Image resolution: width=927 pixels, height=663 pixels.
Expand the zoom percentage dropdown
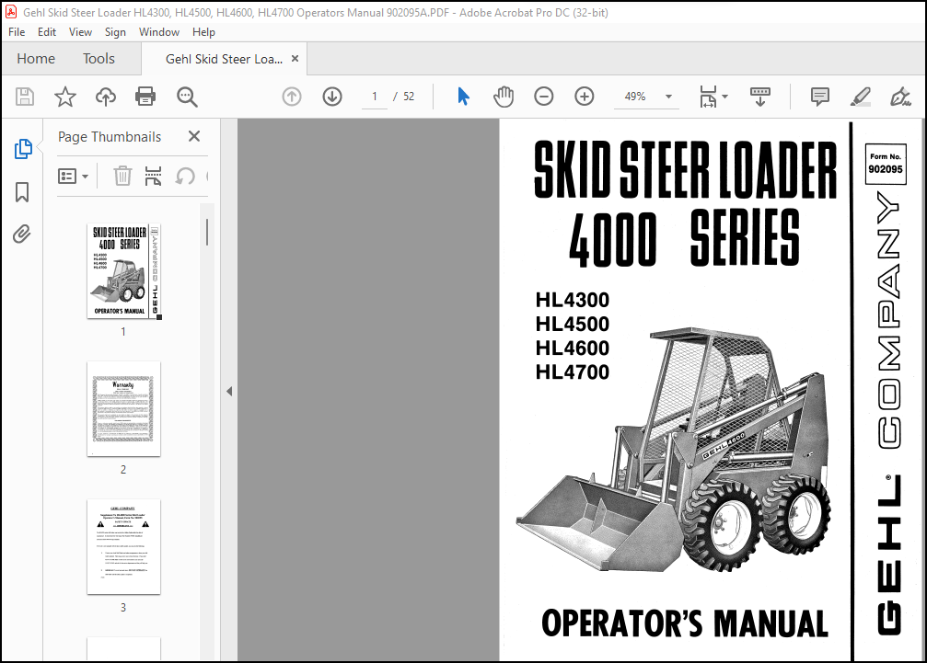click(x=668, y=97)
